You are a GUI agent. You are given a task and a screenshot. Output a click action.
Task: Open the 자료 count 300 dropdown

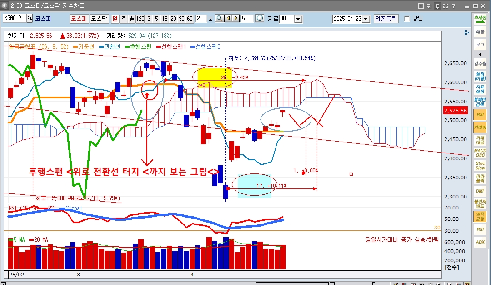click(x=298, y=19)
